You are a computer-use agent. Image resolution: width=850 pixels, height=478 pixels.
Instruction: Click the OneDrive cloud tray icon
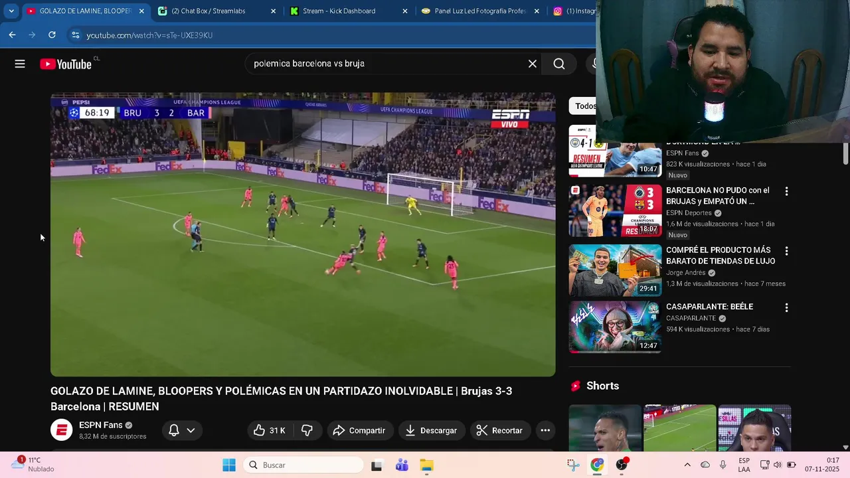tap(705, 465)
